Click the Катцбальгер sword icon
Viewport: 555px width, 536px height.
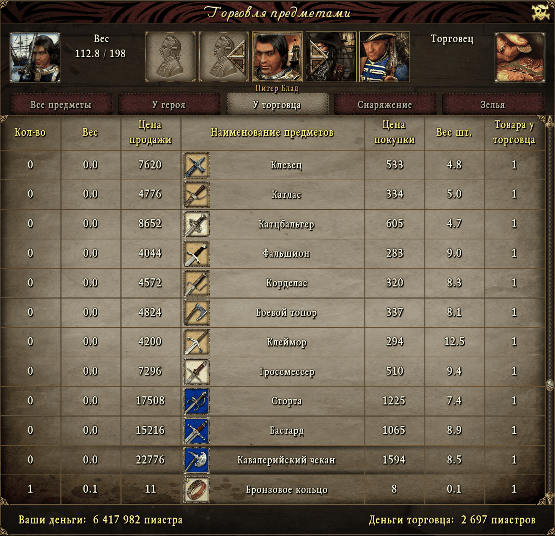(x=197, y=224)
